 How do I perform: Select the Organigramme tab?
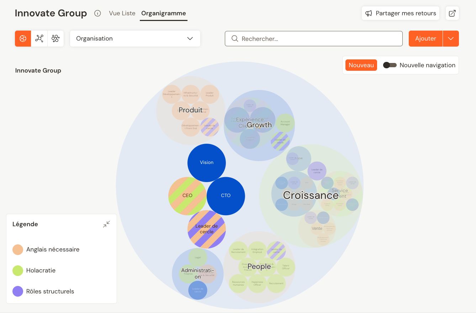click(x=164, y=13)
